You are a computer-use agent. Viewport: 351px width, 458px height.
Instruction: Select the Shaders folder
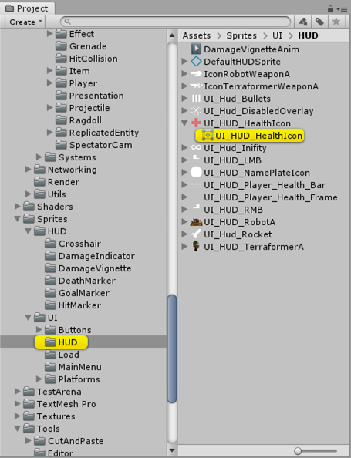pyautogui.click(x=49, y=207)
